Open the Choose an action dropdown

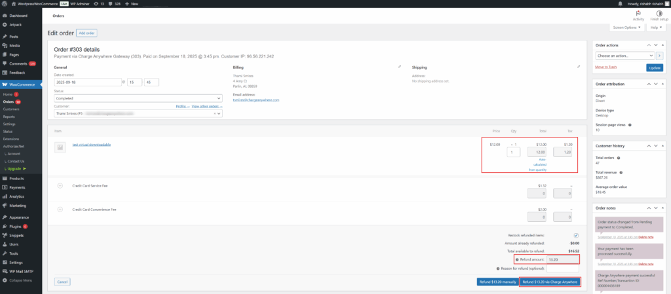click(624, 56)
